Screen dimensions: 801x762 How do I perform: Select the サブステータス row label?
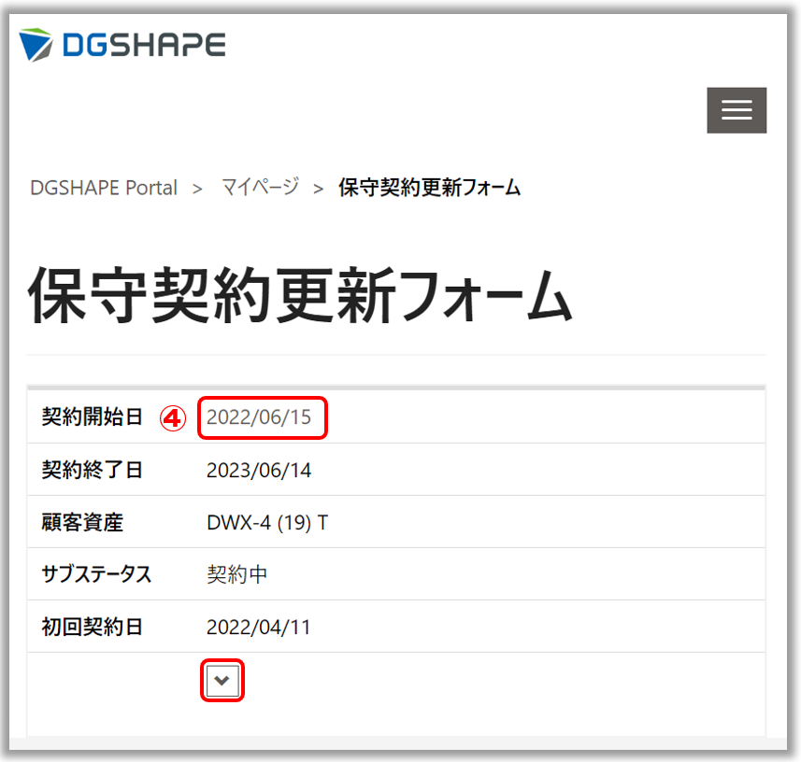point(97,574)
